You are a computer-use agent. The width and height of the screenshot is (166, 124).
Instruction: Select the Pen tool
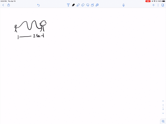tap(73, 5)
